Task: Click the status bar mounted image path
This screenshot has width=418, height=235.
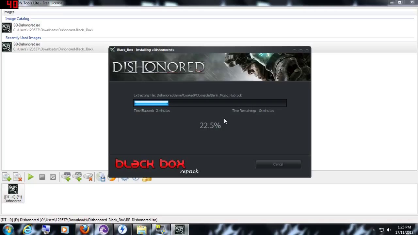Action: (x=79, y=220)
